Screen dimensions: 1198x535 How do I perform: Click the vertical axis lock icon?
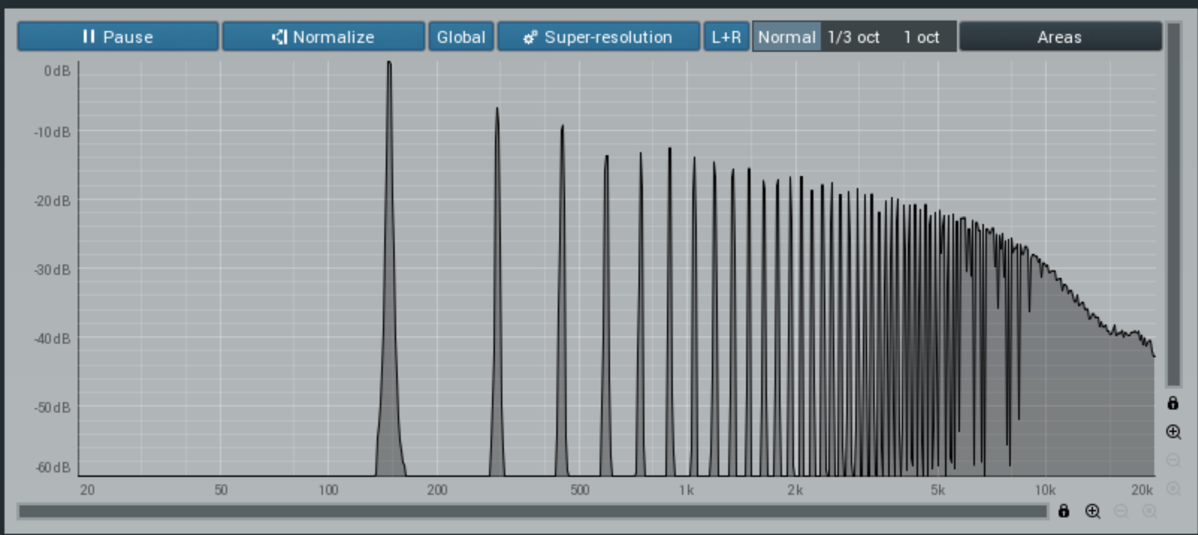point(1173,403)
